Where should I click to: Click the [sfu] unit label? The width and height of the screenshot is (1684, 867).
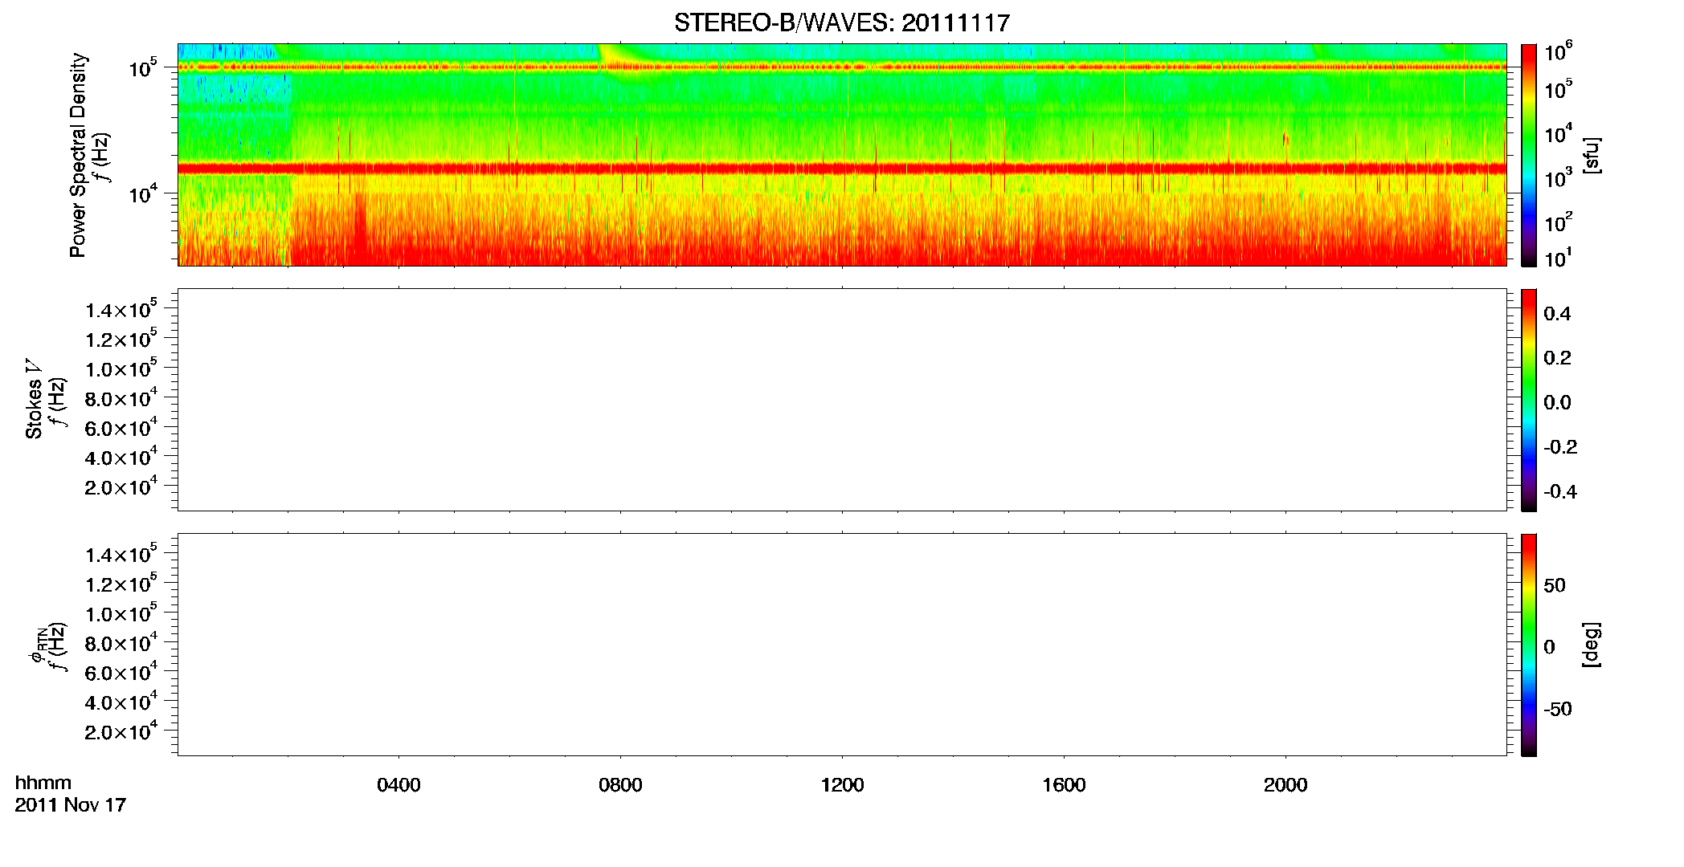[1592, 155]
